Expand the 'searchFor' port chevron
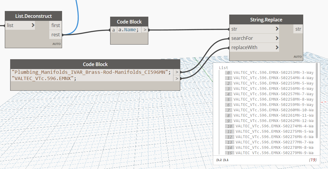This screenshot has height=169, width=328. (277, 38)
